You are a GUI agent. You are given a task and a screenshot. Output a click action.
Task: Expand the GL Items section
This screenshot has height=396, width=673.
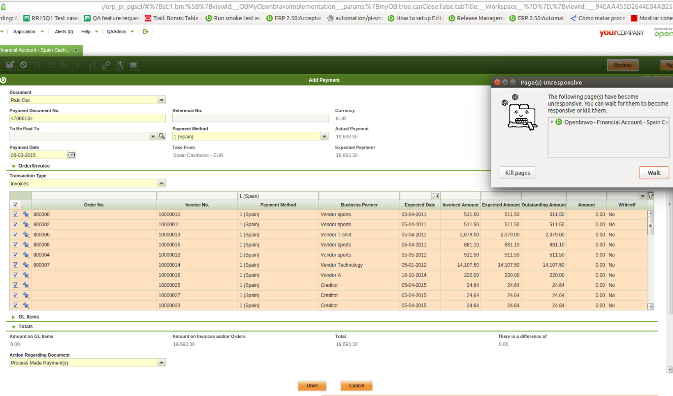(14, 317)
